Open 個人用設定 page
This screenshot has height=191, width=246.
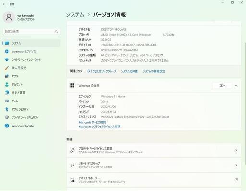click(x=32, y=68)
